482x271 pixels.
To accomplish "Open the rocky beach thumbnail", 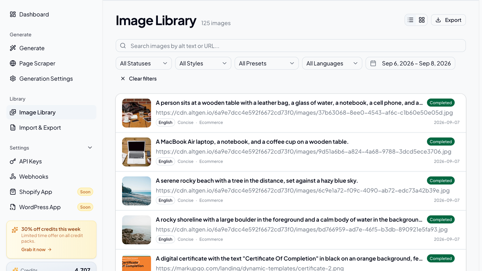I will coord(137,191).
